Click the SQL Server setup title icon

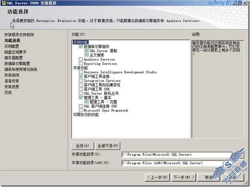click(x=3, y=3)
